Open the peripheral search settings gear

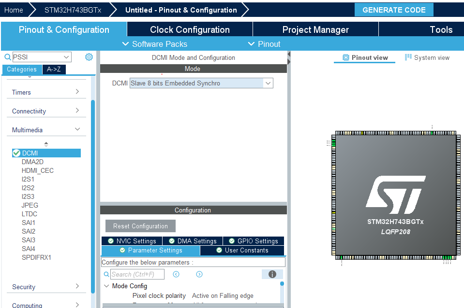(x=89, y=57)
